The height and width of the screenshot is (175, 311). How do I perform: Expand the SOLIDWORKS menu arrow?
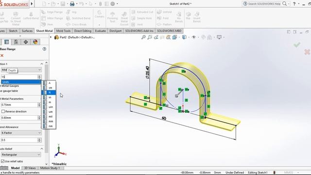[32, 4]
